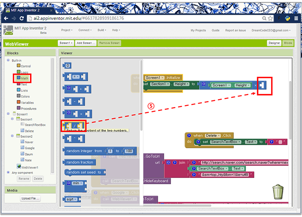Click the Upload File button

pos(30,198)
